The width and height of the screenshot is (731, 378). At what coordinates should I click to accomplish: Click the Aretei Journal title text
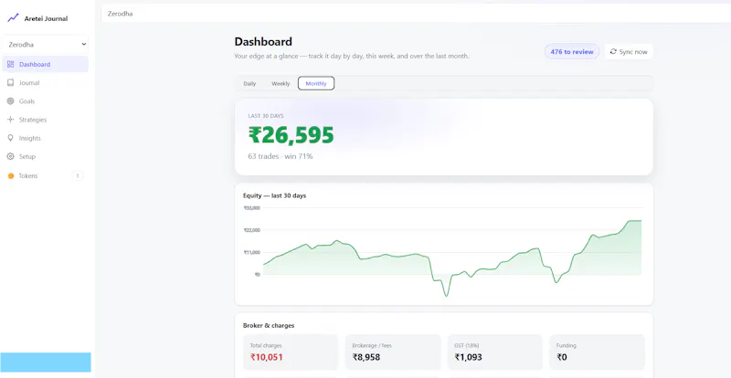(x=47, y=18)
